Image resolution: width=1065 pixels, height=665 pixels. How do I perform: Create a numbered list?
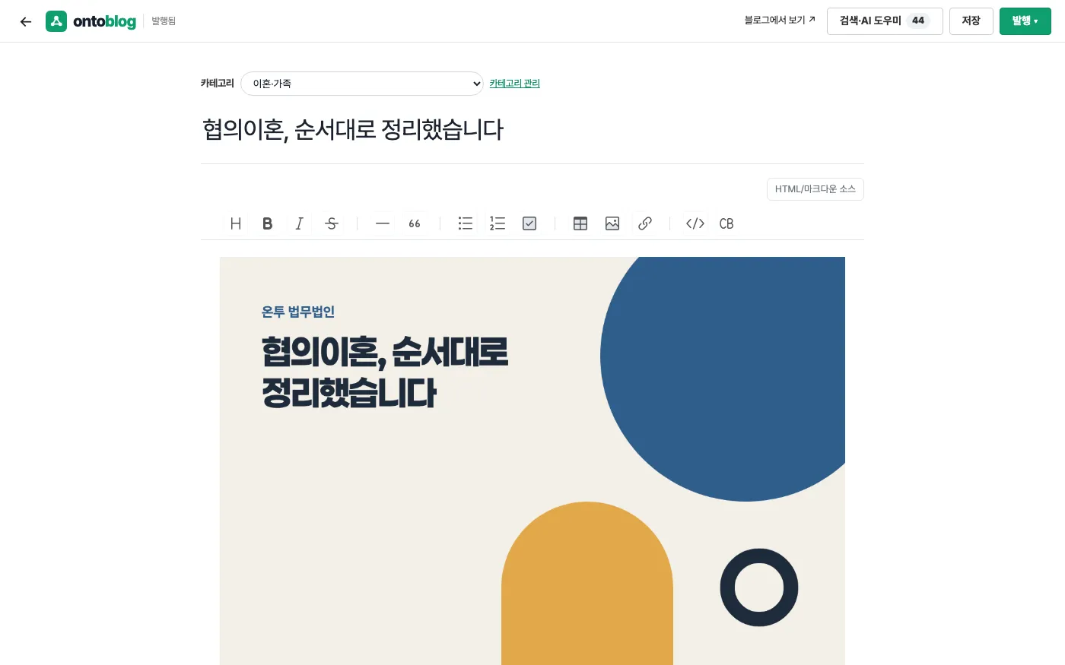(498, 223)
